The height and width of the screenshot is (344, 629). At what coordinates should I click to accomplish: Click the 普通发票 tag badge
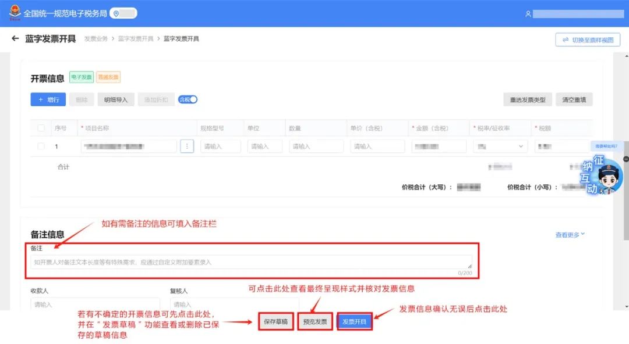[x=108, y=77]
